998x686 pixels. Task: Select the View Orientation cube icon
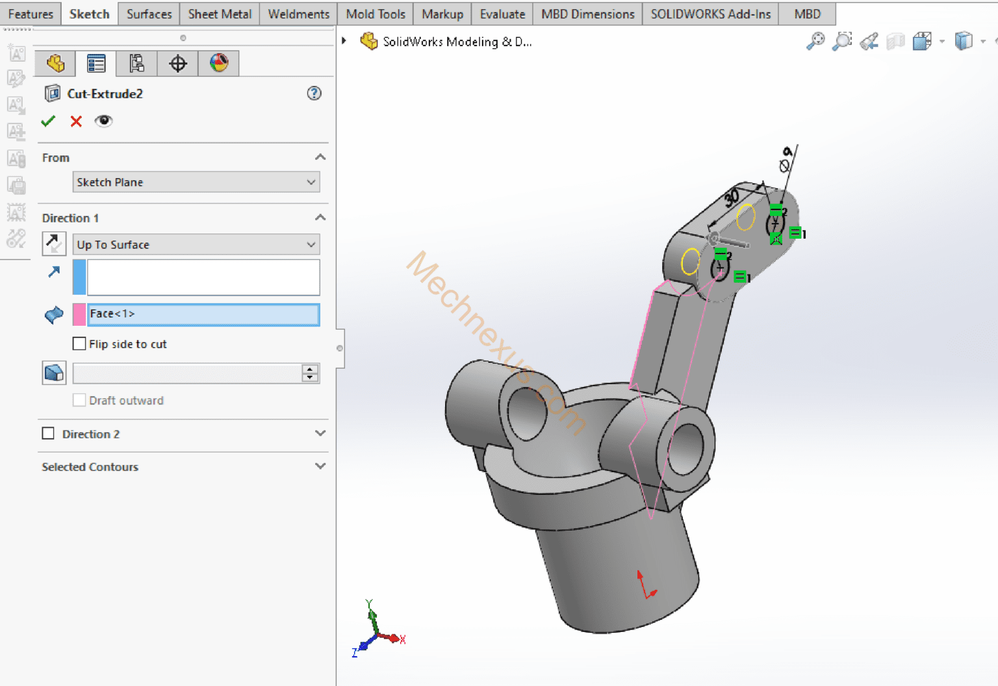pyautogui.click(x=922, y=40)
